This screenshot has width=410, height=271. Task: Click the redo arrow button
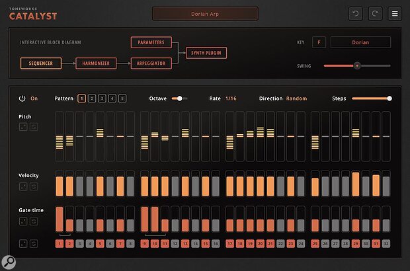375,14
